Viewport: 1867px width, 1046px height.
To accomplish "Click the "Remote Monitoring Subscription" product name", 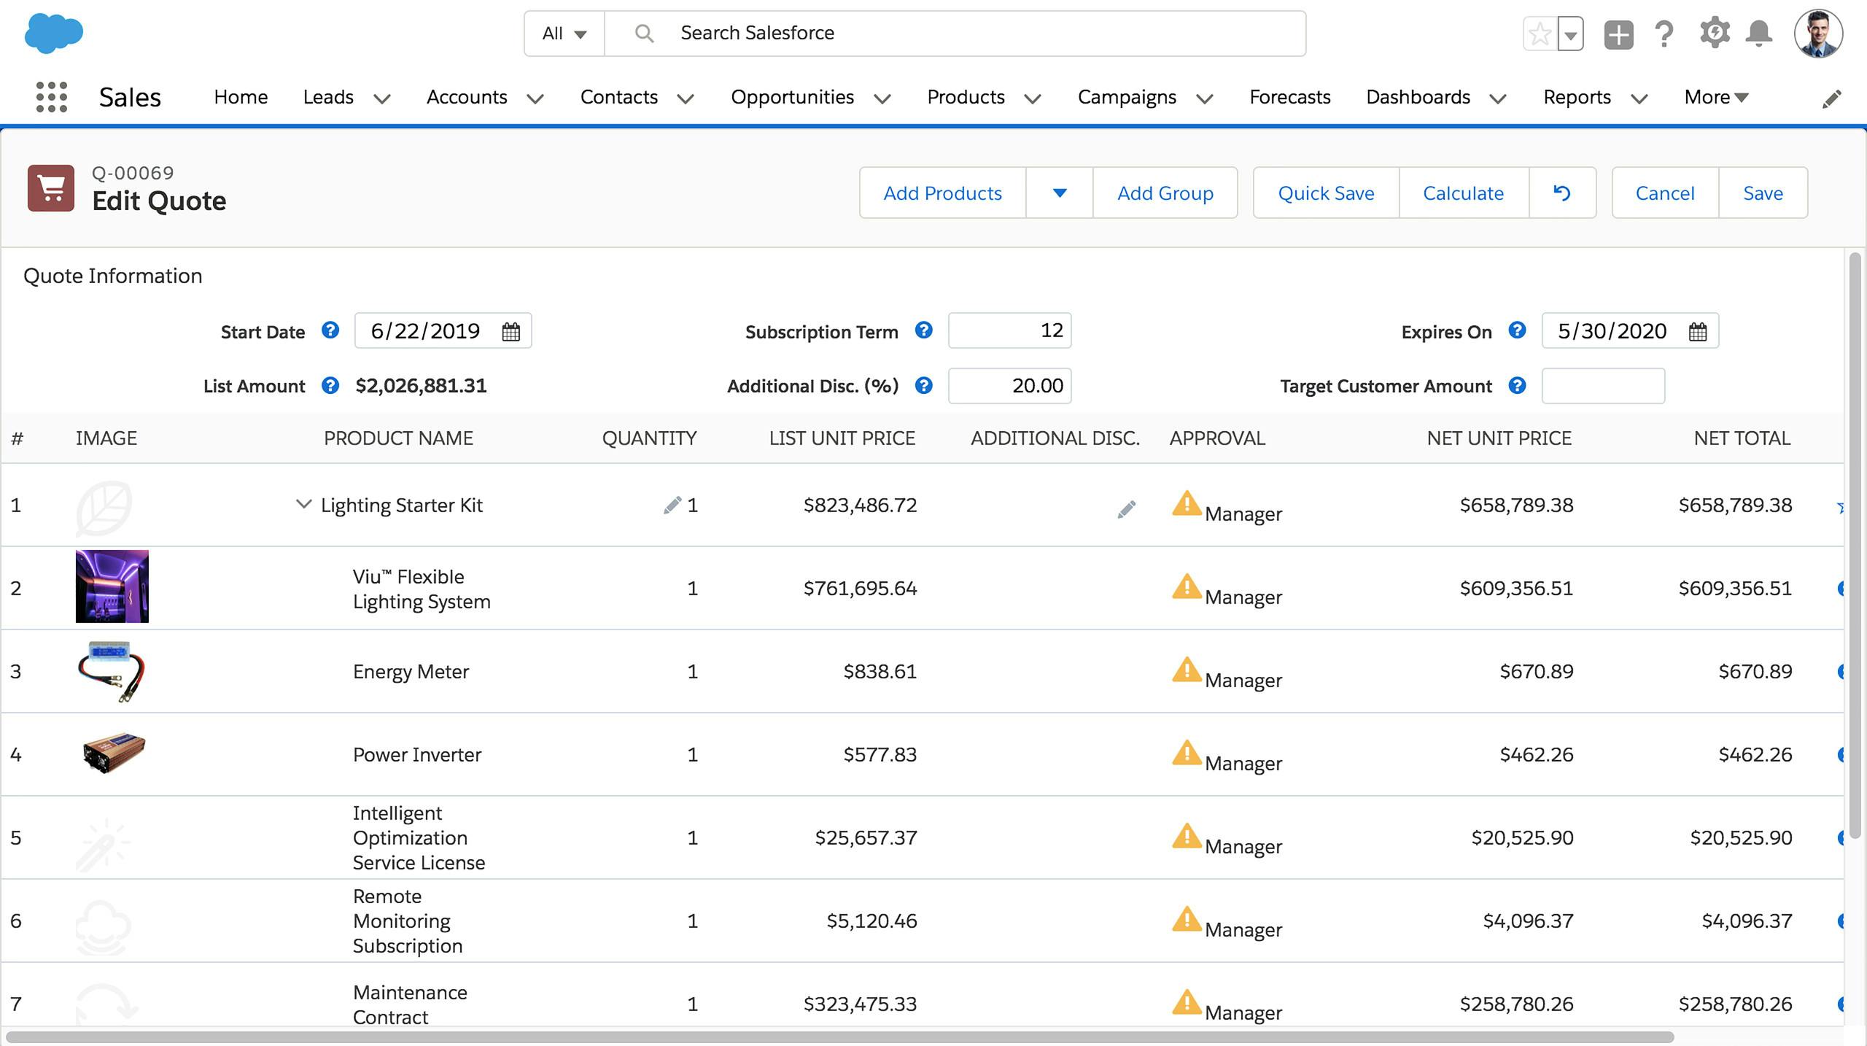I will click(408, 921).
